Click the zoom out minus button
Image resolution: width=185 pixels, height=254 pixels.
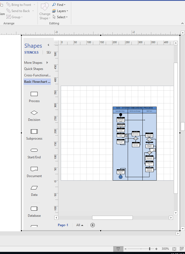click(126, 249)
